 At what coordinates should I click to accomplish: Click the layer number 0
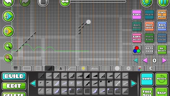click(155, 61)
